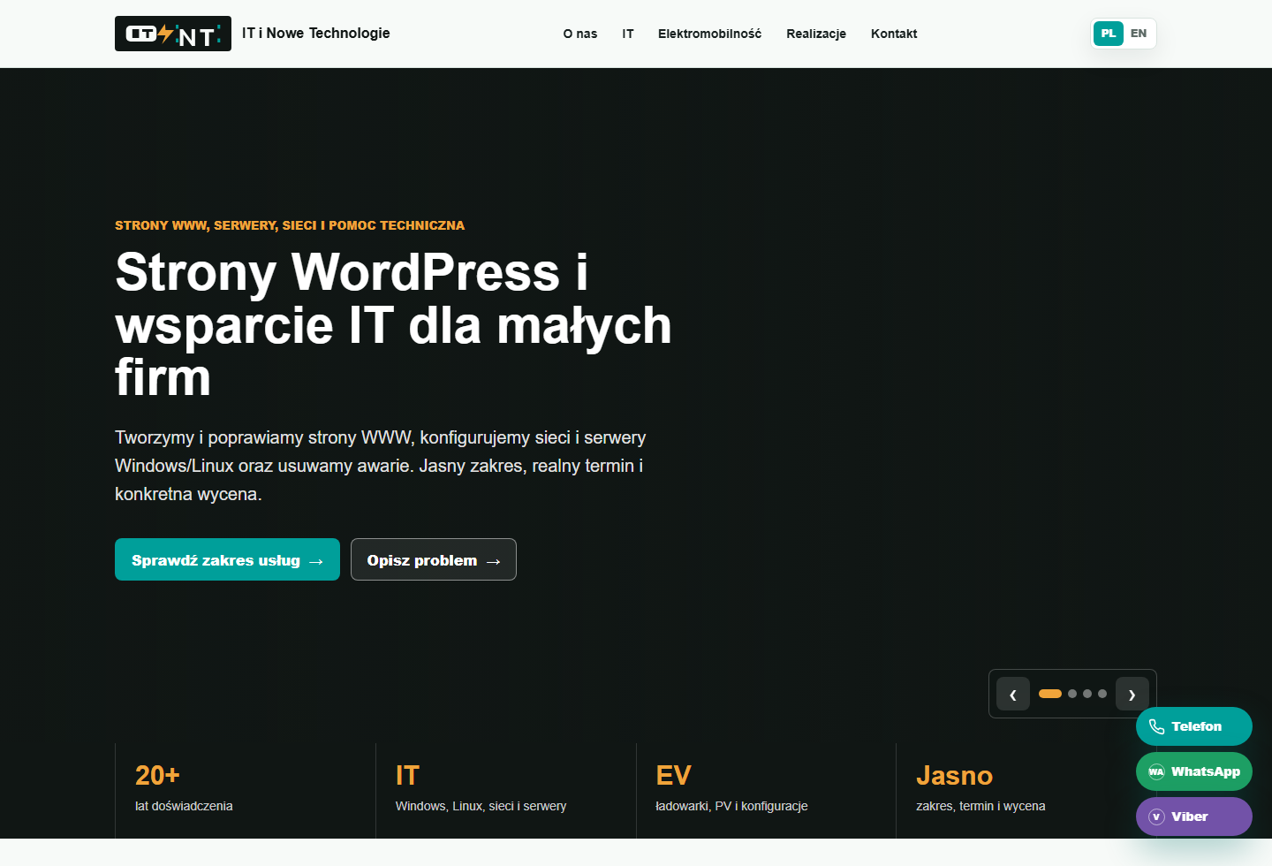Open the Viber contact button
This screenshot has width=1272, height=866.
pyautogui.click(x=1194, y=817)
